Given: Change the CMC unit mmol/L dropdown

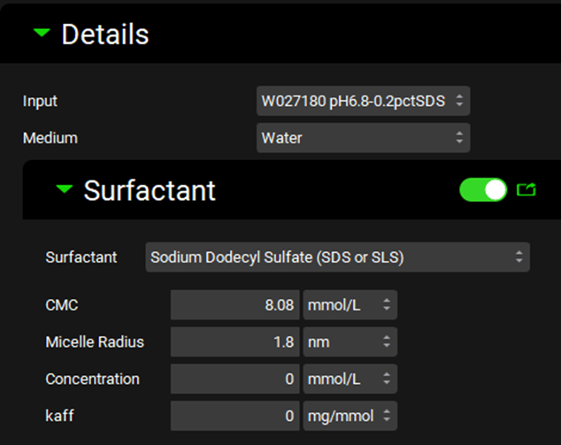Looking at the screenshot, I should (350, 305).
